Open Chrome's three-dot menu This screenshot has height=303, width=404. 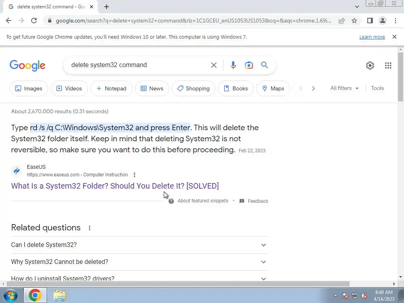pyautogui.click(x=395, y=21)
